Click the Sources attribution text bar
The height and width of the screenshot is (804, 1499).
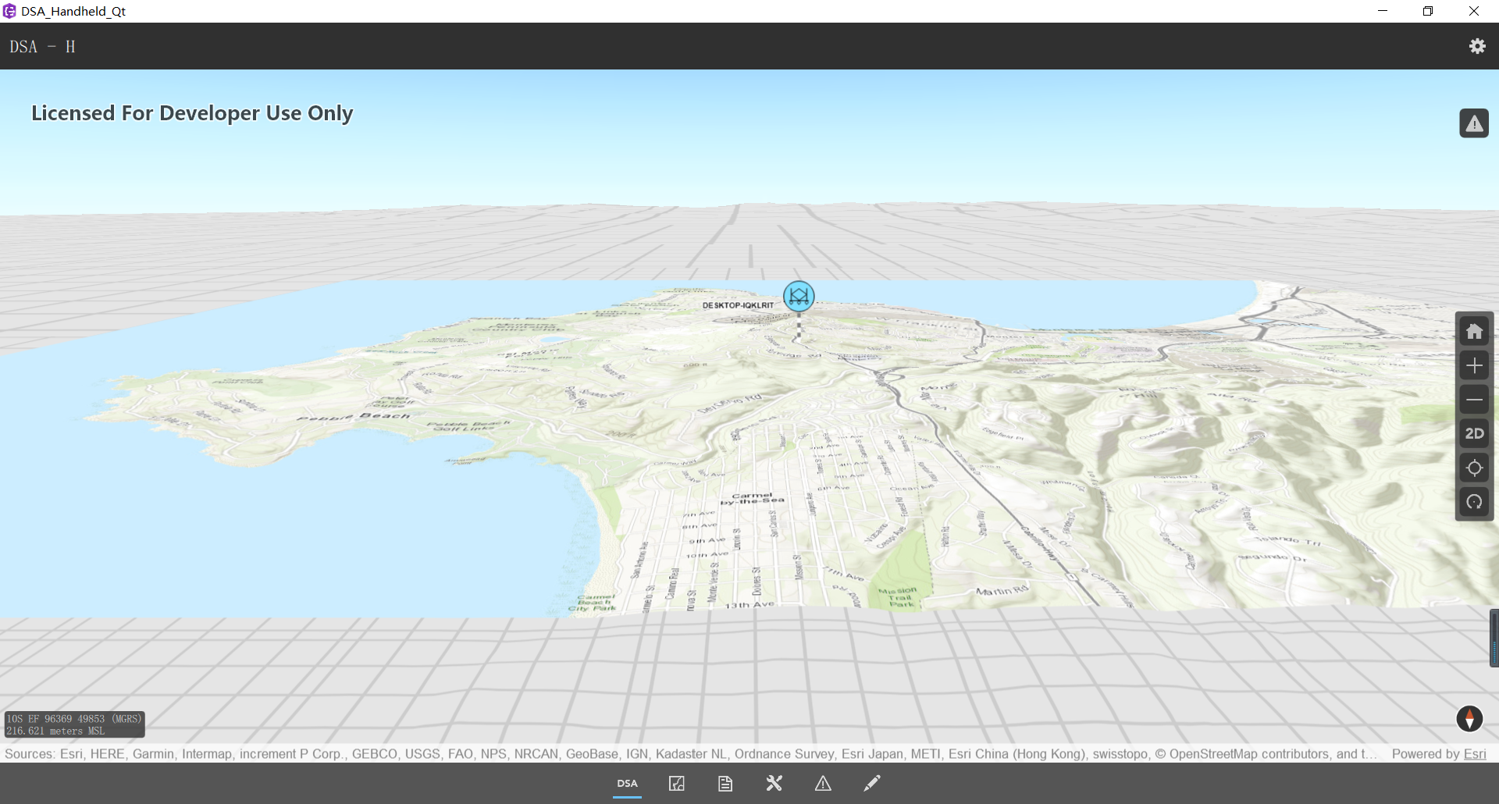[691, 754]
